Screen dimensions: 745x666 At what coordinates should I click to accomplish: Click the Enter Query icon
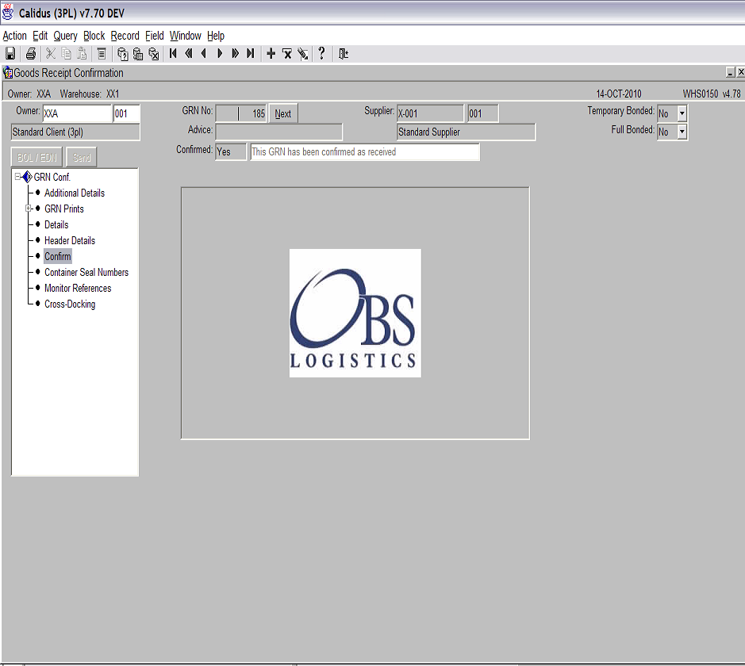123,54
